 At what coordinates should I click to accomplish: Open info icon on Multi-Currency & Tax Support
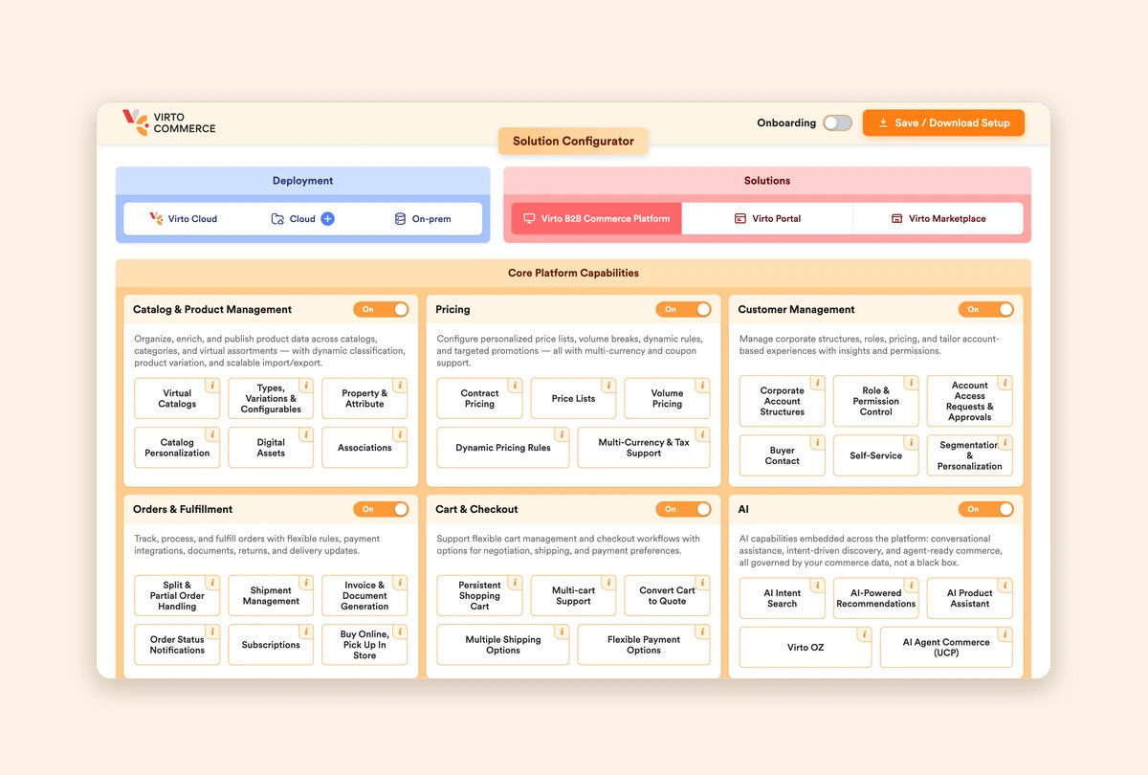coord(702,434)
